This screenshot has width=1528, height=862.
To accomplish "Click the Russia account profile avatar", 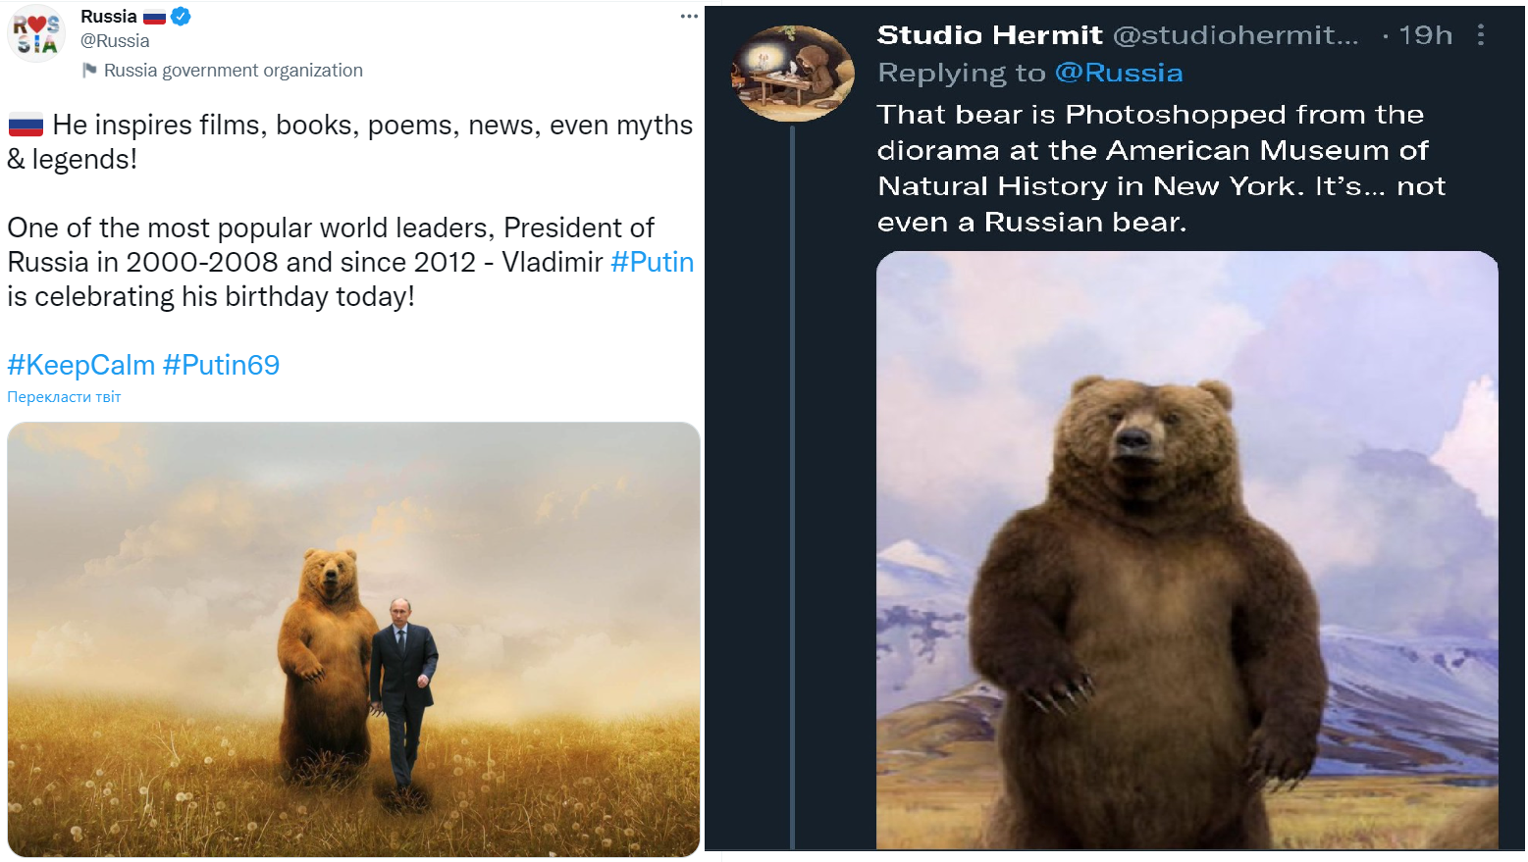I will click(x=36, y=33).
